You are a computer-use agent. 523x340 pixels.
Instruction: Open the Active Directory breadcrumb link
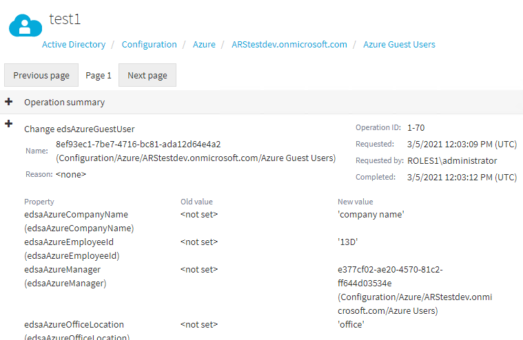click(74, 44)
